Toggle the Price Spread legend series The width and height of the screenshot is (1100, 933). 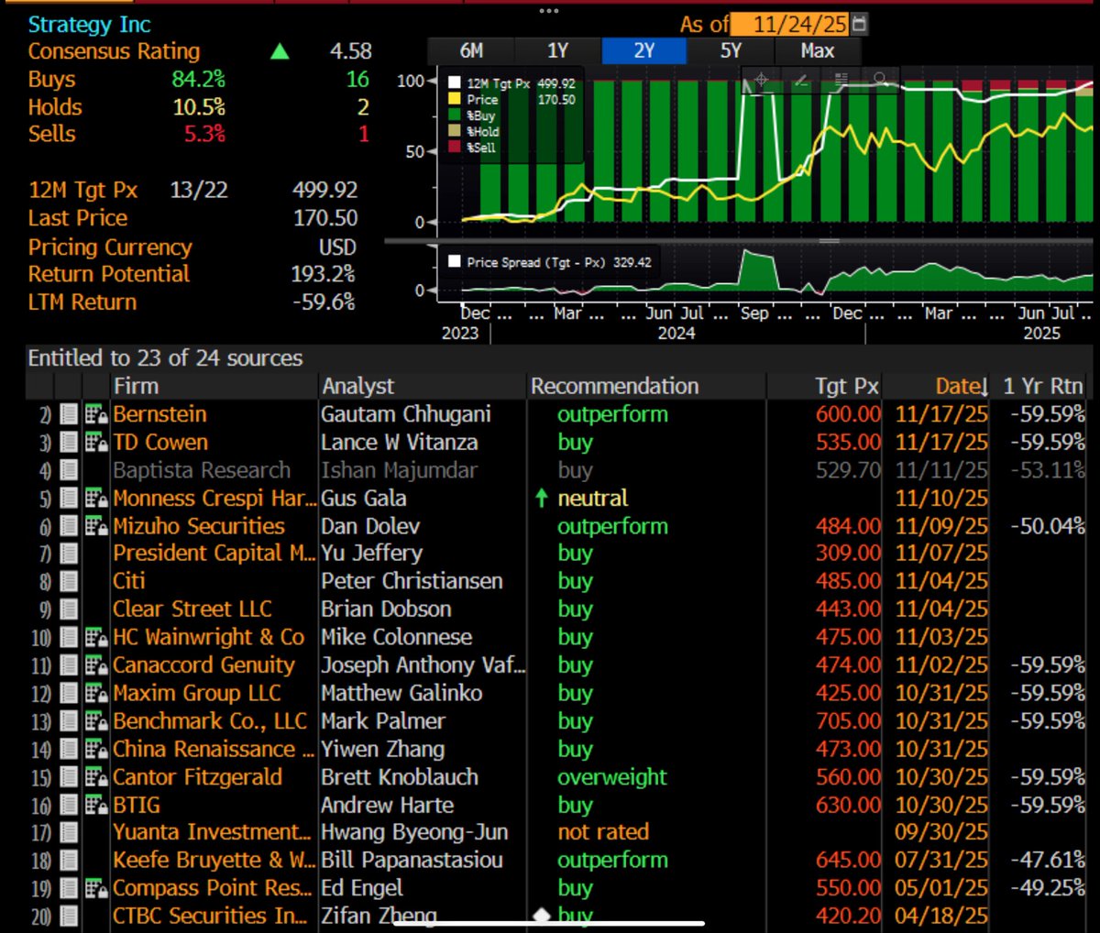tap(550, 262)
